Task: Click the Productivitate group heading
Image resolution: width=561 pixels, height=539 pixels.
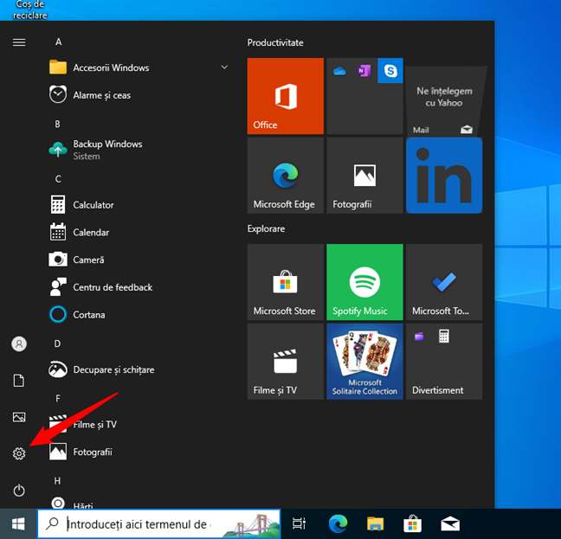Action: [x=275, y=42]
